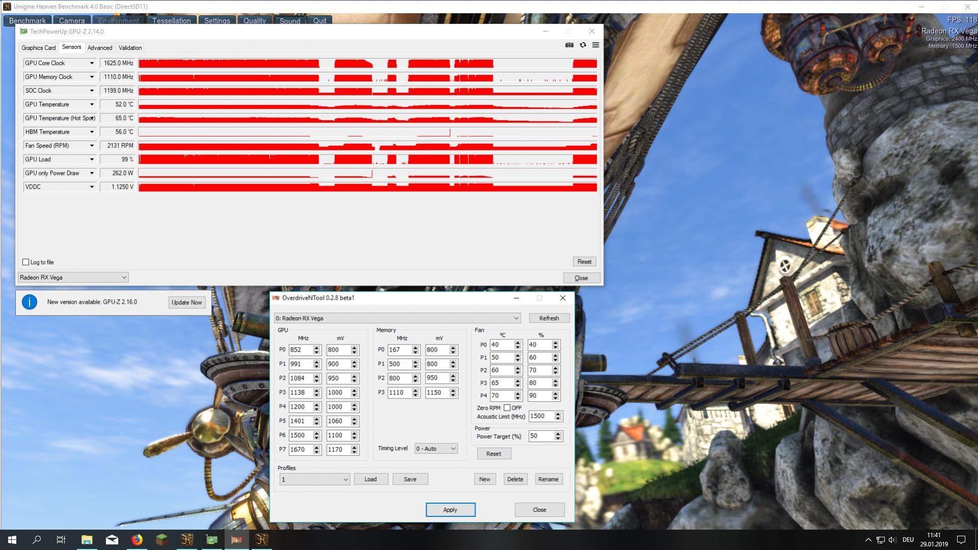Open the GPU Memory Clock sensor dropdown

[x=92, y=77]
